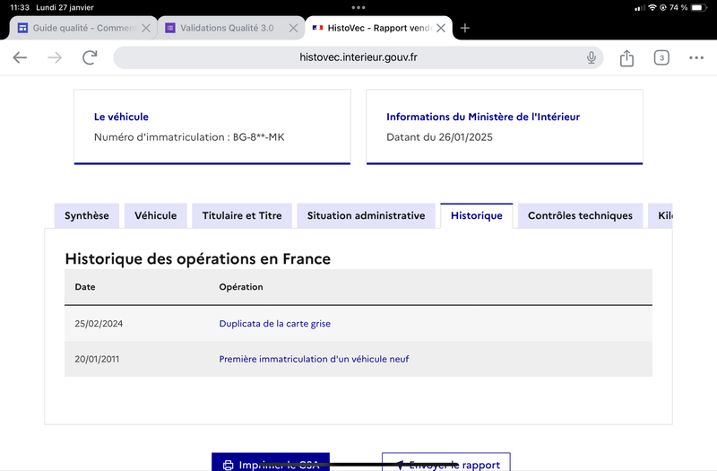717x471 pixels.
Task: Click the date 20/01/2011
Action: (x=97, y=359)
